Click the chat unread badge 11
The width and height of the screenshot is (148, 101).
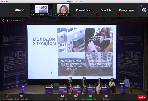click(x=77, y=95)
